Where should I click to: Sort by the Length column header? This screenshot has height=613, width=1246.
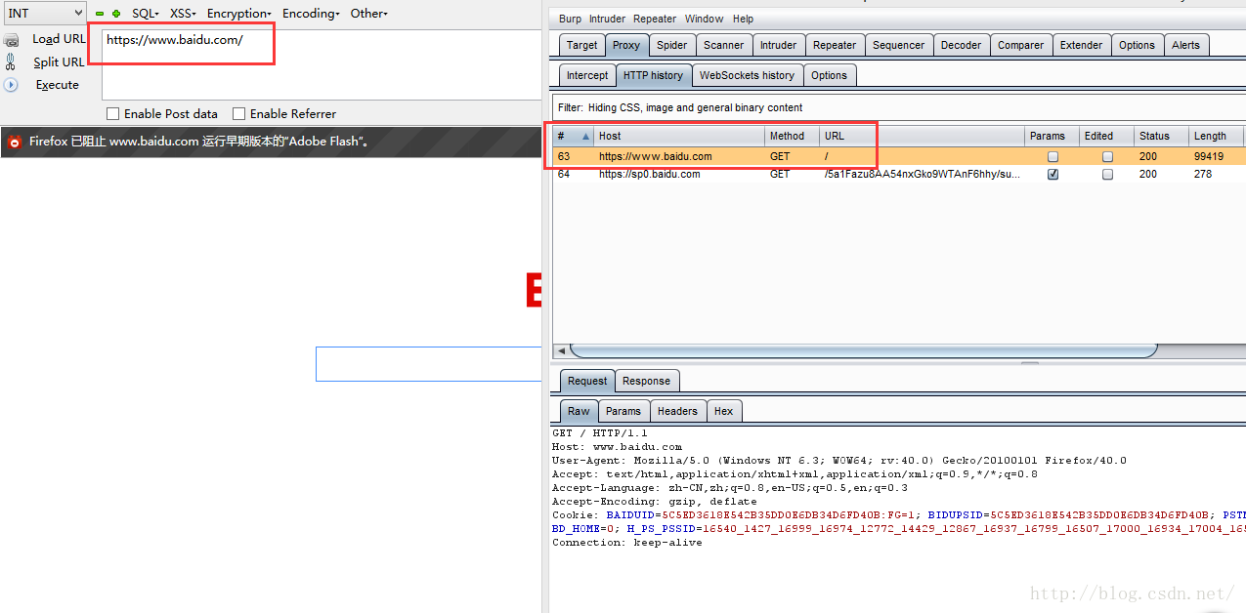(1216, 136)
